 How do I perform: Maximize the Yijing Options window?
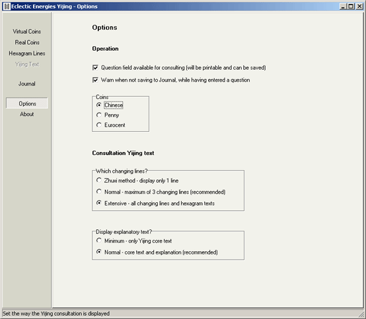coord(351,7)
